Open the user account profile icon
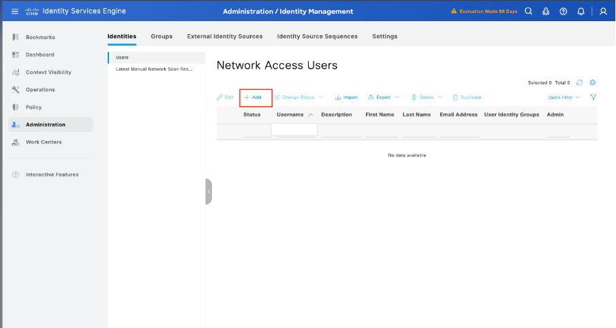This screenshot has height=328, width=616. [x=603, y=12]
